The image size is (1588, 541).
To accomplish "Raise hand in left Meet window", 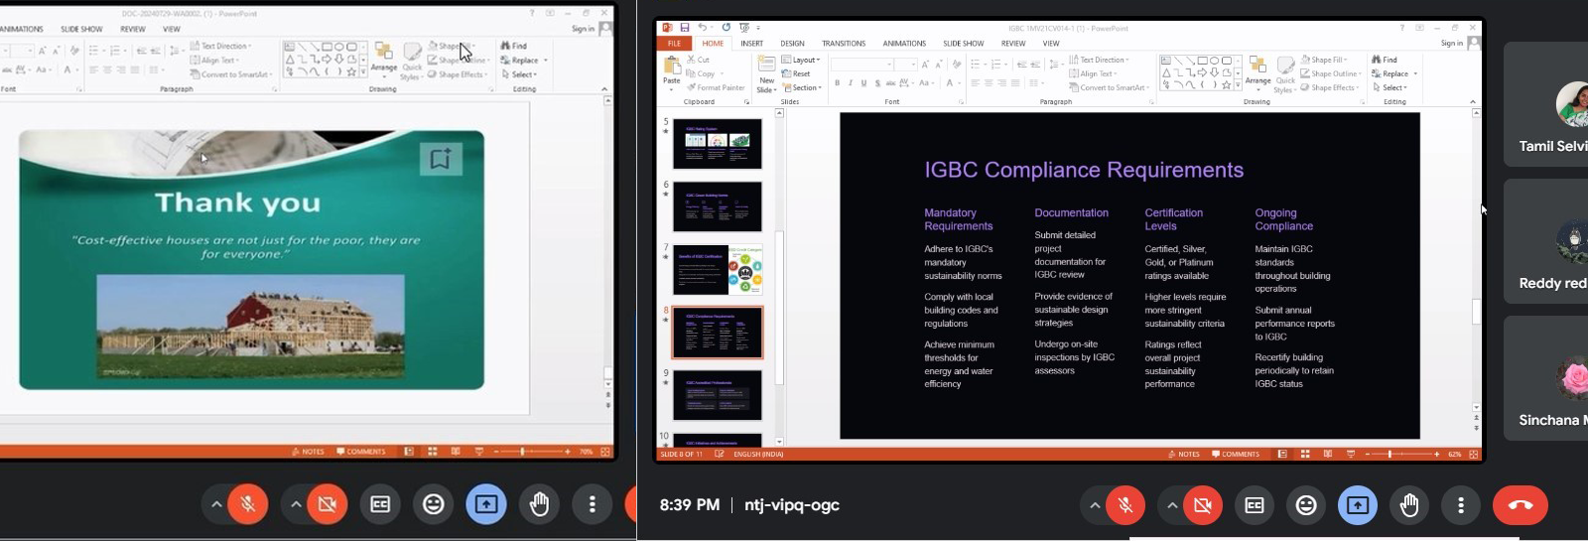I will click(x=539, y=504).
